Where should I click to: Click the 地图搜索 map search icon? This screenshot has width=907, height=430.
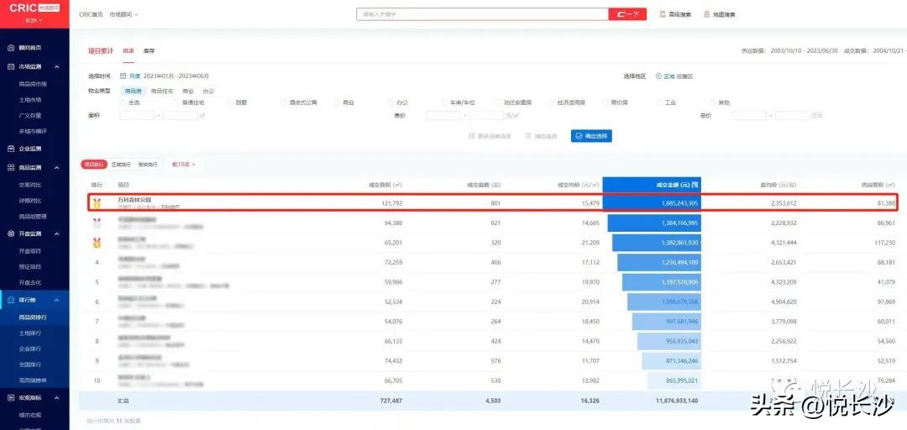(705, 14)
